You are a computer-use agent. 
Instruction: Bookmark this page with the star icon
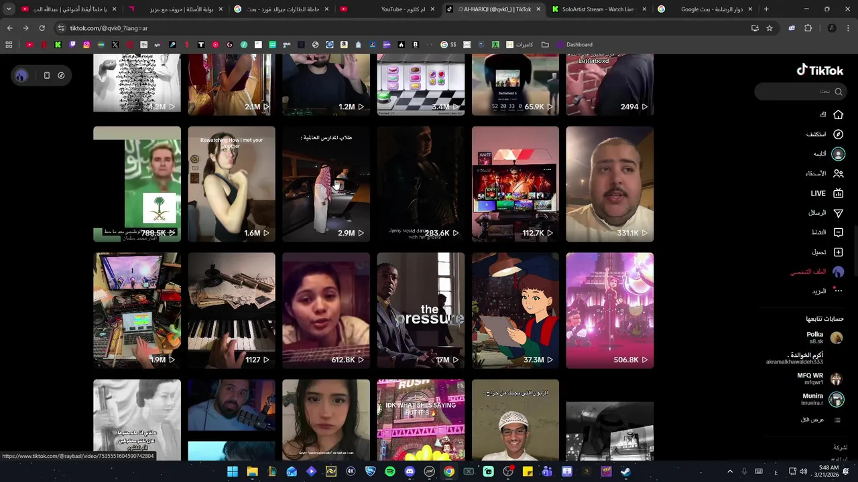pos(770,28)
